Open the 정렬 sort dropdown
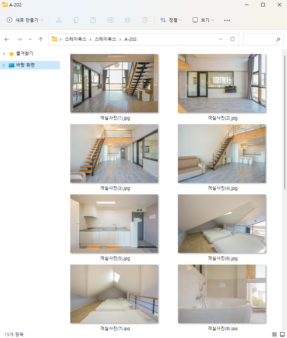This screenshot has height=338, width=287. [x=171, y=20]
